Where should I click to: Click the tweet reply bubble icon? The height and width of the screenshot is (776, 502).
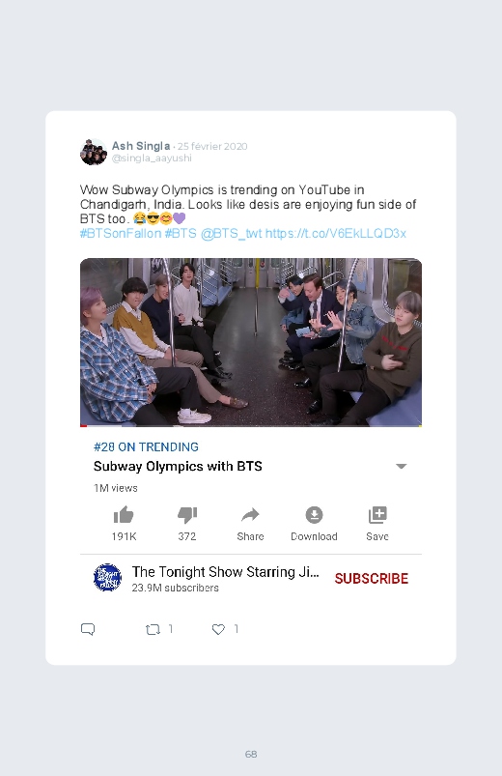(x=88, y=629)
